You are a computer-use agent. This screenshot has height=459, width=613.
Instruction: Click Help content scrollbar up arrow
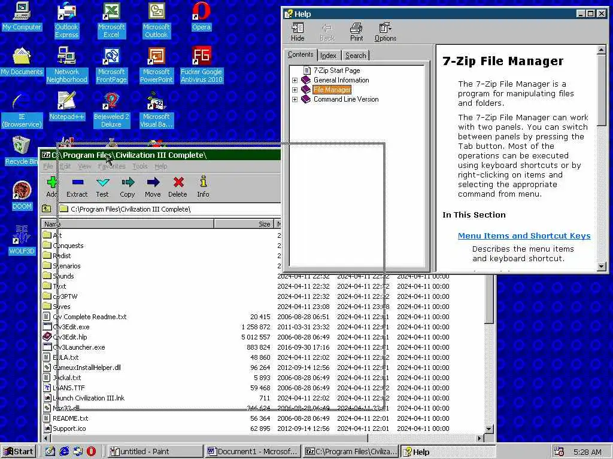click(x=602, y=50)
